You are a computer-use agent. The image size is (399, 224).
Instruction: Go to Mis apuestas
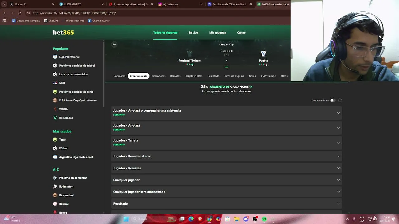(x=218, y=33)
